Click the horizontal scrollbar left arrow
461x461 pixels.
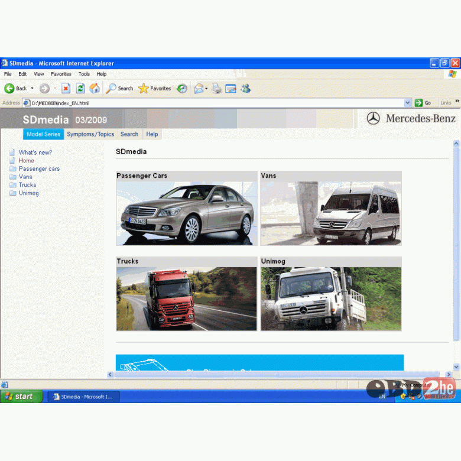(111, 374)
